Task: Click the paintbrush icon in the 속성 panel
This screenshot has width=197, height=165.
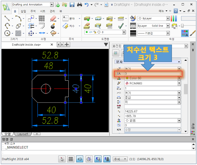Action: (193, 32)
